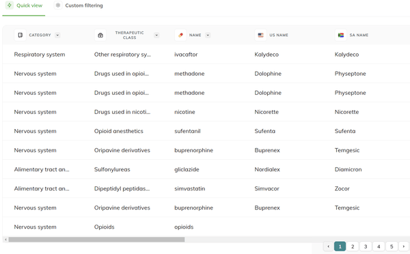This screenshot has height=254, width=410.
Task: Click the US flag icon
Action: (261, 35)
